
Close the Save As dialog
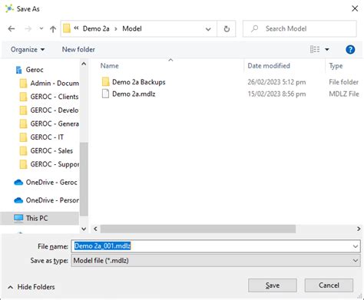[x=355, y=8]
